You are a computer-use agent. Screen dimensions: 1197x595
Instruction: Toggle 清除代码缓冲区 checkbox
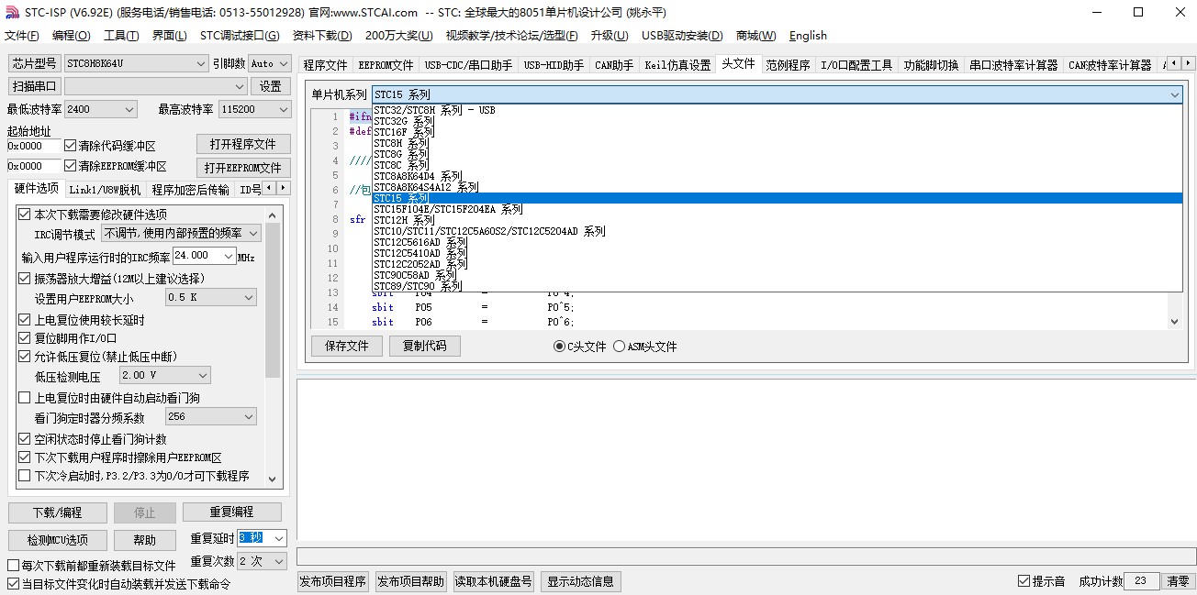(71, 146)
